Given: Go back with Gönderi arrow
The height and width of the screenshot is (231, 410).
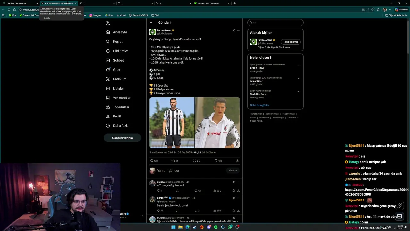Looking at the screenshot, I should (x=151, y=23).
